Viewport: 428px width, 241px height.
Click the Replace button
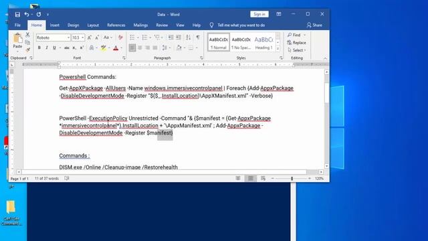point(296,43)
